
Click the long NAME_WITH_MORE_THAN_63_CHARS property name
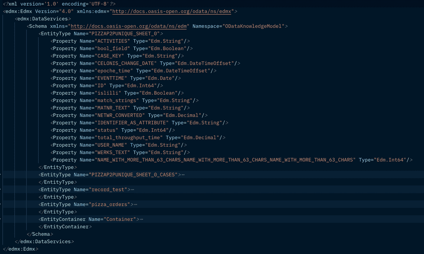pos(225,160)
